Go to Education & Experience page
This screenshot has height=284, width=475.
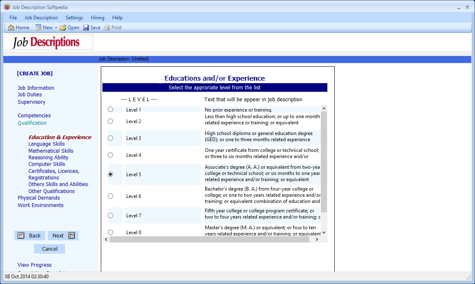tap(60, 137)
